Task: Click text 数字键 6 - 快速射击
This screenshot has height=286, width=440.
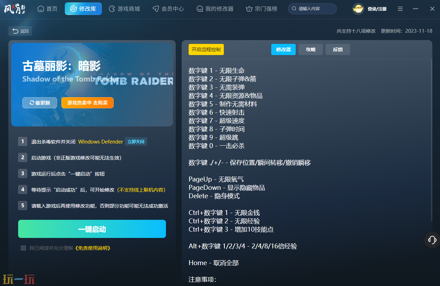Action: point(217,113)
